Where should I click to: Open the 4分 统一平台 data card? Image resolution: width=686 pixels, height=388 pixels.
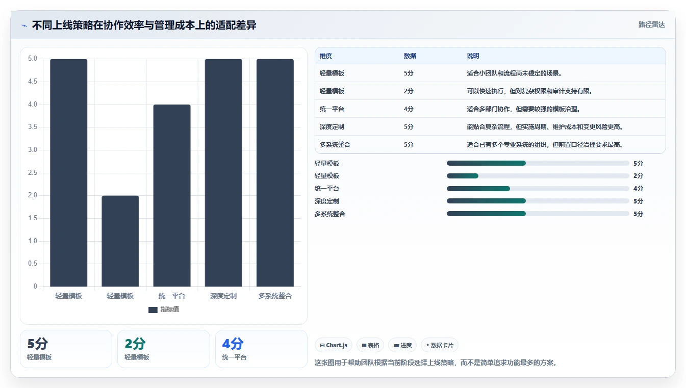coord(261,349)
